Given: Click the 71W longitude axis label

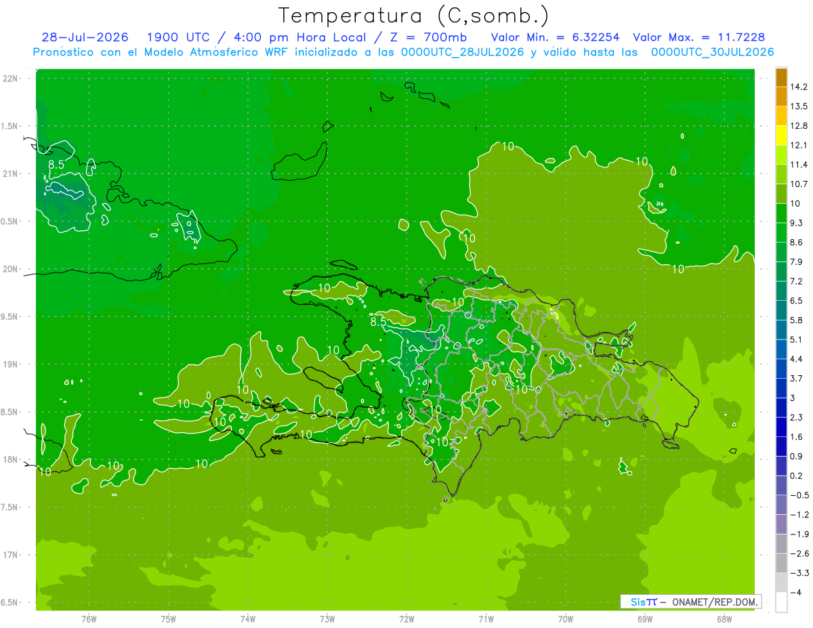Looking at the screenshot, I should pos(486,619).
